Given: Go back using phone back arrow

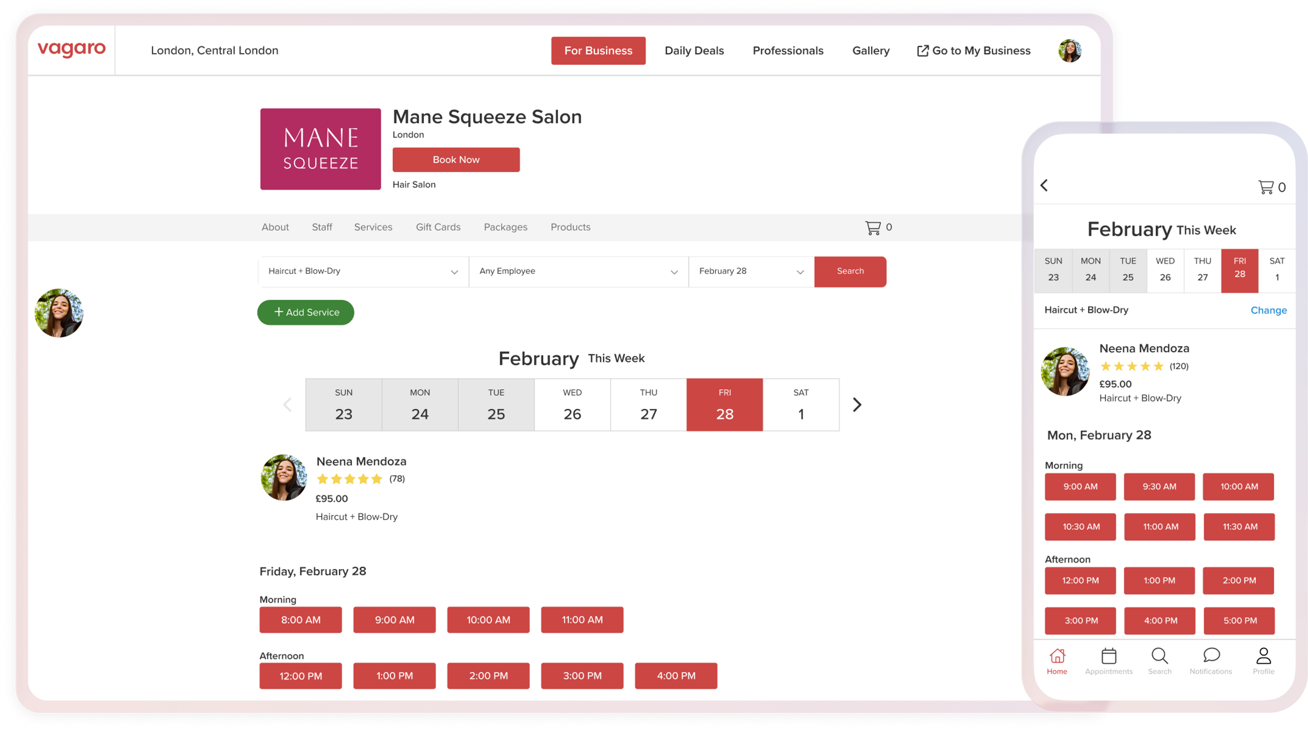Looking at the screenshot, I should click(x=1044, y=185).
